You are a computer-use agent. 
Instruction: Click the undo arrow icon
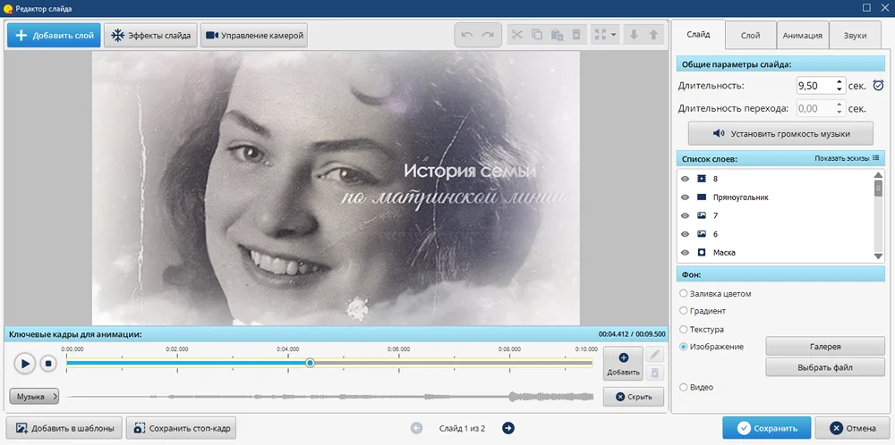[x=466, y=35]
